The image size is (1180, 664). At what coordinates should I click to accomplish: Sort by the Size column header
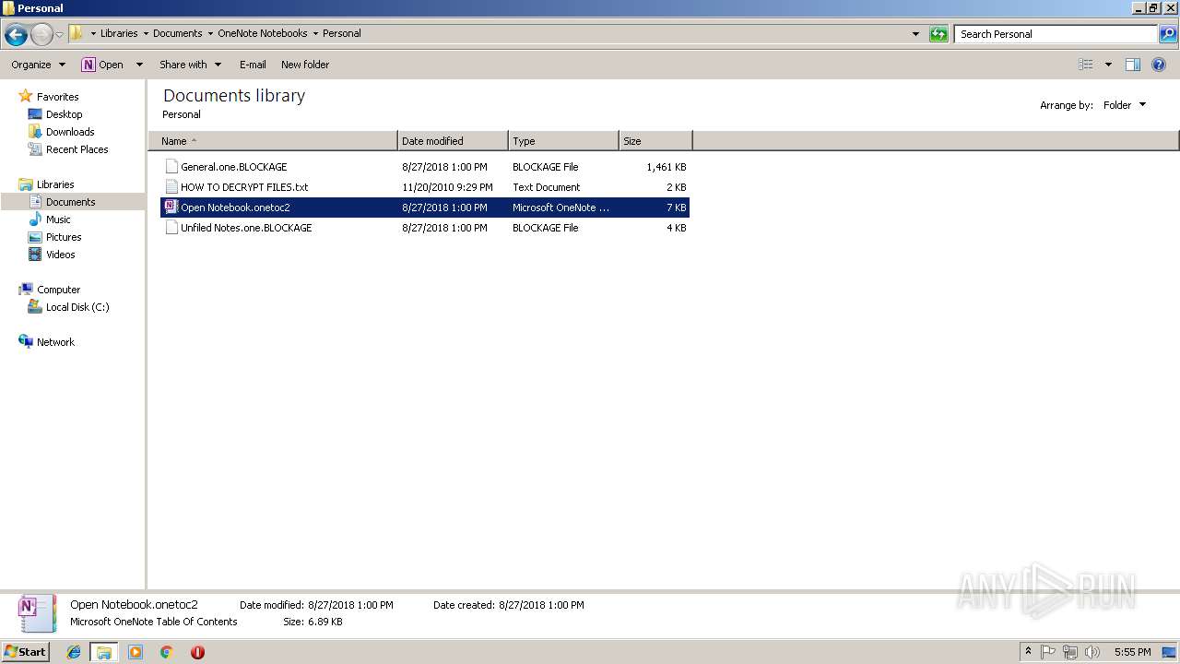point(655,141)
